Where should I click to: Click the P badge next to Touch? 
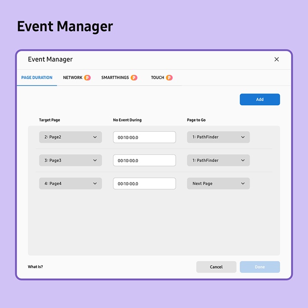click(169, 78)
